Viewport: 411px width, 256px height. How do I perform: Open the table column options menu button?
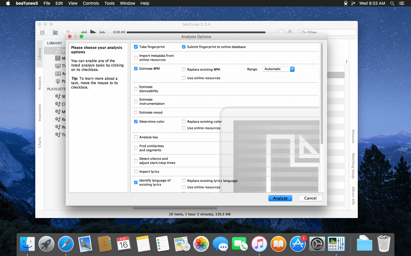pos(347,61)
